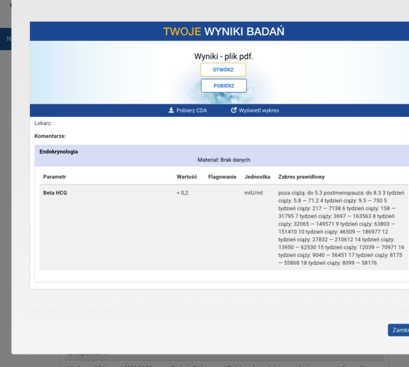Select the 'Materiał: Brak danych' text

[224, 160]
